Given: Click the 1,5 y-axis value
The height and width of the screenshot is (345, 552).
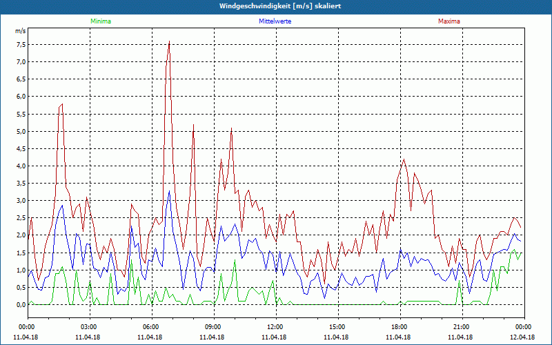Looking at the screenshot, I should coord(21,253).
